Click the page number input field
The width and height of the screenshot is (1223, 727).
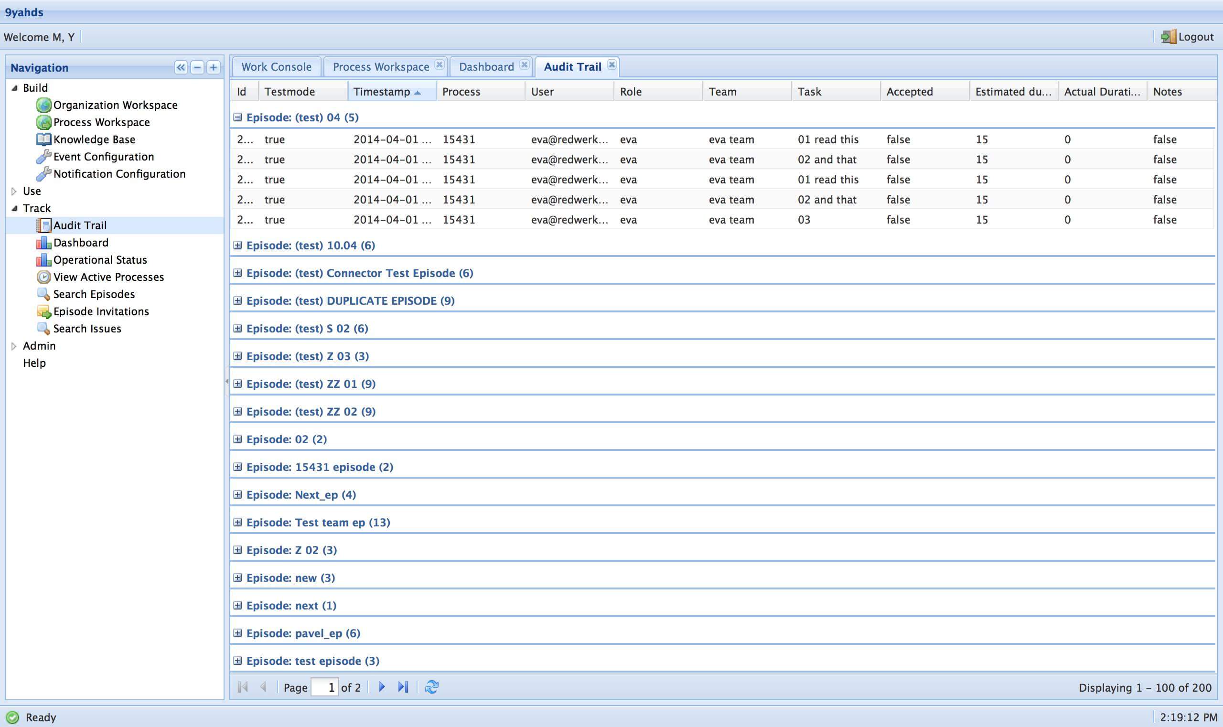pyautogui.click(x=324, y=687)
